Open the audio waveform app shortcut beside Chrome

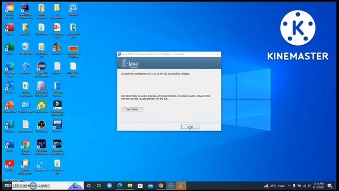click(41, 147)
